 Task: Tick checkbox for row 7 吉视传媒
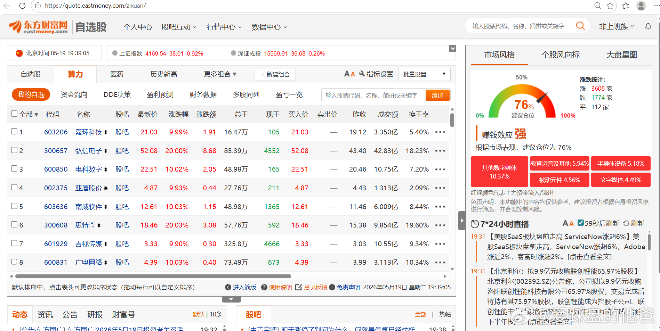14,243
